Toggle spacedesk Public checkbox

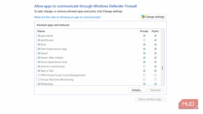(x=155, y=36)
